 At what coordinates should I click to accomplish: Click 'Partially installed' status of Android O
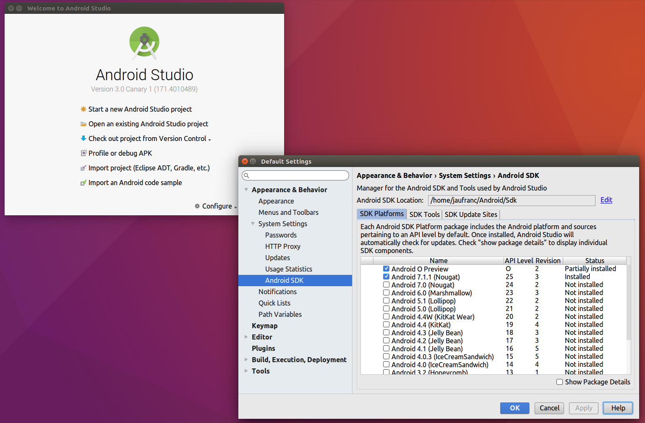pos(590,269)
